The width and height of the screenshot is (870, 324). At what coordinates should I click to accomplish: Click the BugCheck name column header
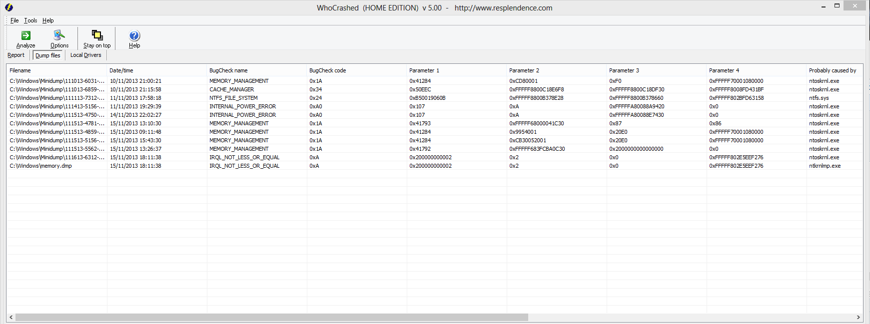256,70
